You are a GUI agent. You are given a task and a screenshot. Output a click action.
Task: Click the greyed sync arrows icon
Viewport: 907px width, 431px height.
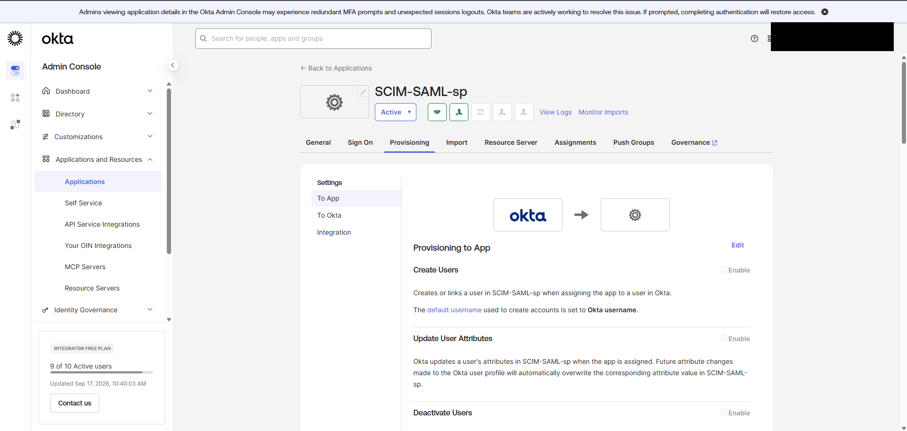[481, 112]
